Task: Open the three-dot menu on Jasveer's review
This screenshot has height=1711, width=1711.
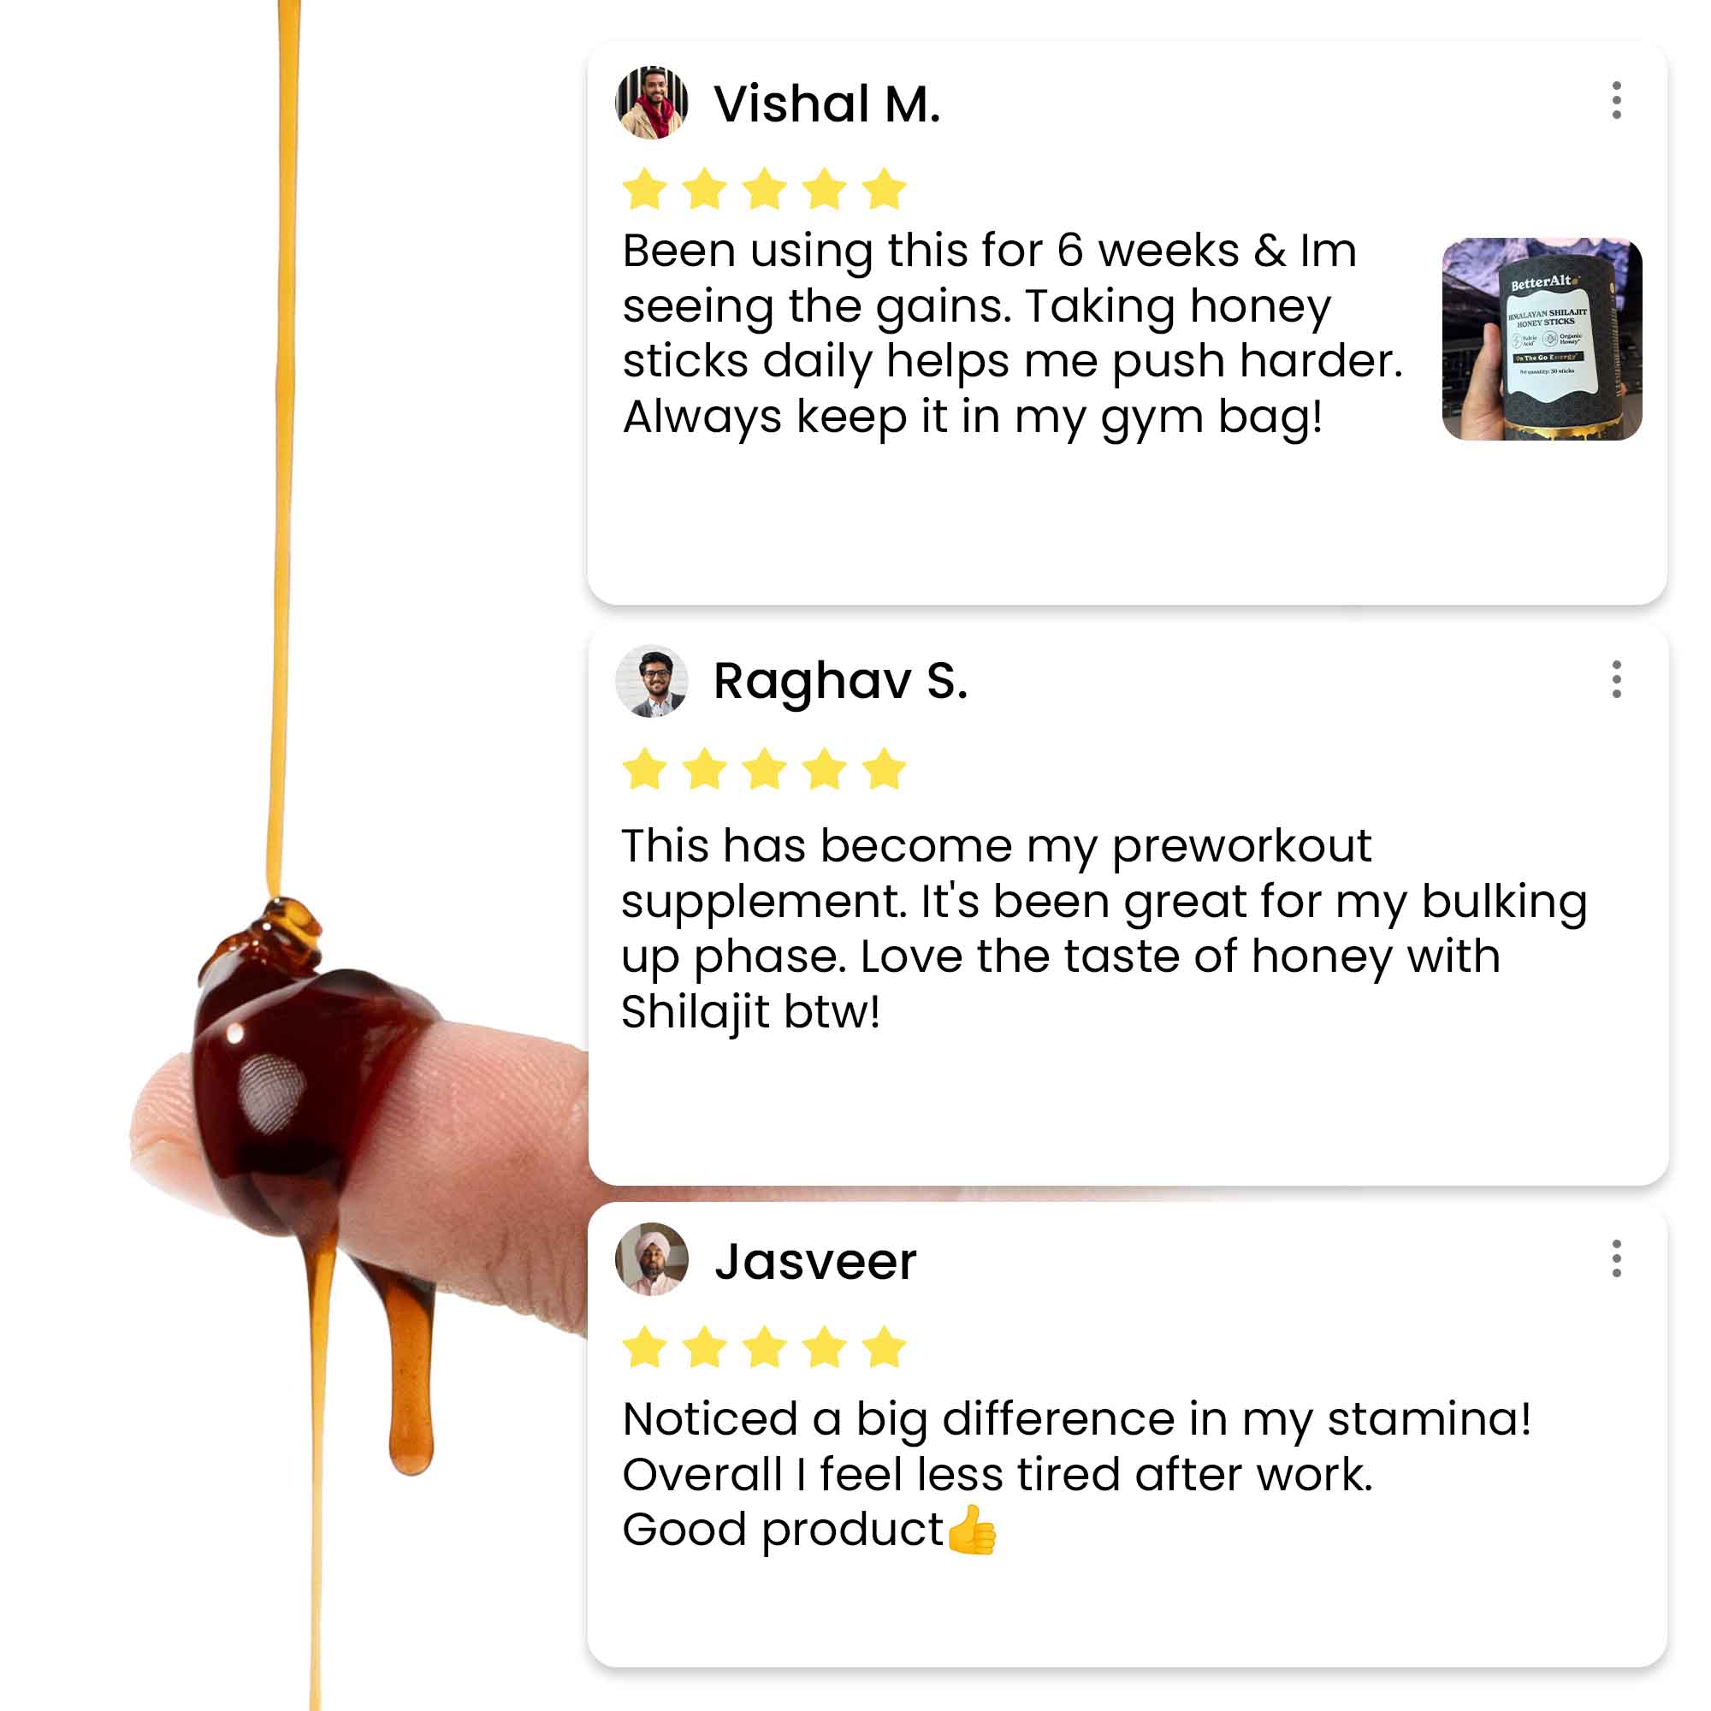Action: [1616, 1258]
